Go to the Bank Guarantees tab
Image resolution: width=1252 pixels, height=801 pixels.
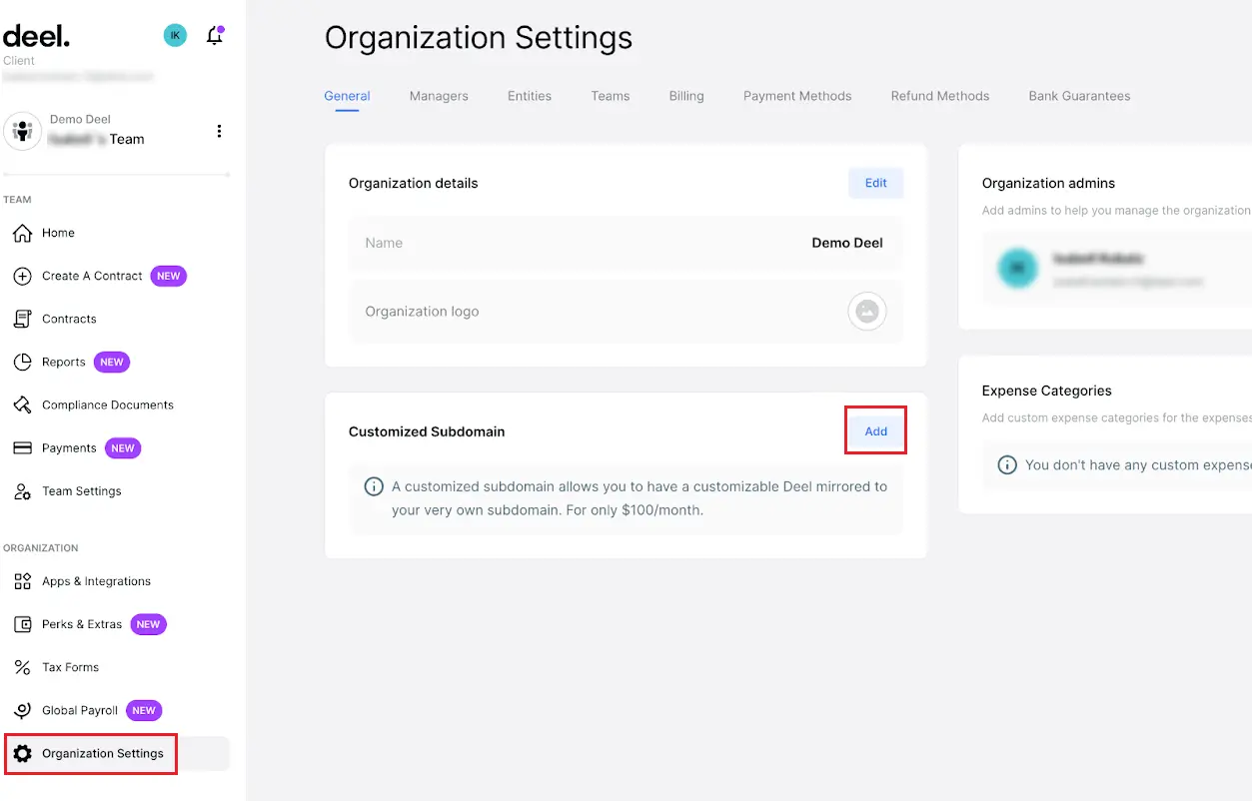pos(1079,96)
